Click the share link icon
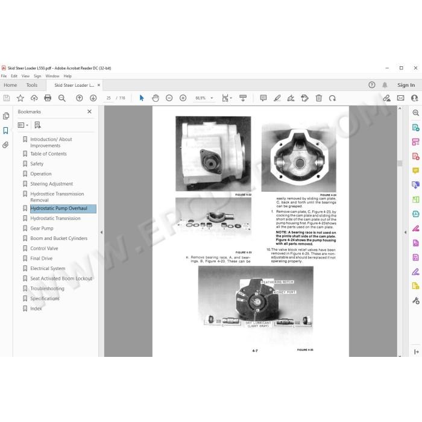The width and height of the screenshot is (422, 422). [387, 98]
